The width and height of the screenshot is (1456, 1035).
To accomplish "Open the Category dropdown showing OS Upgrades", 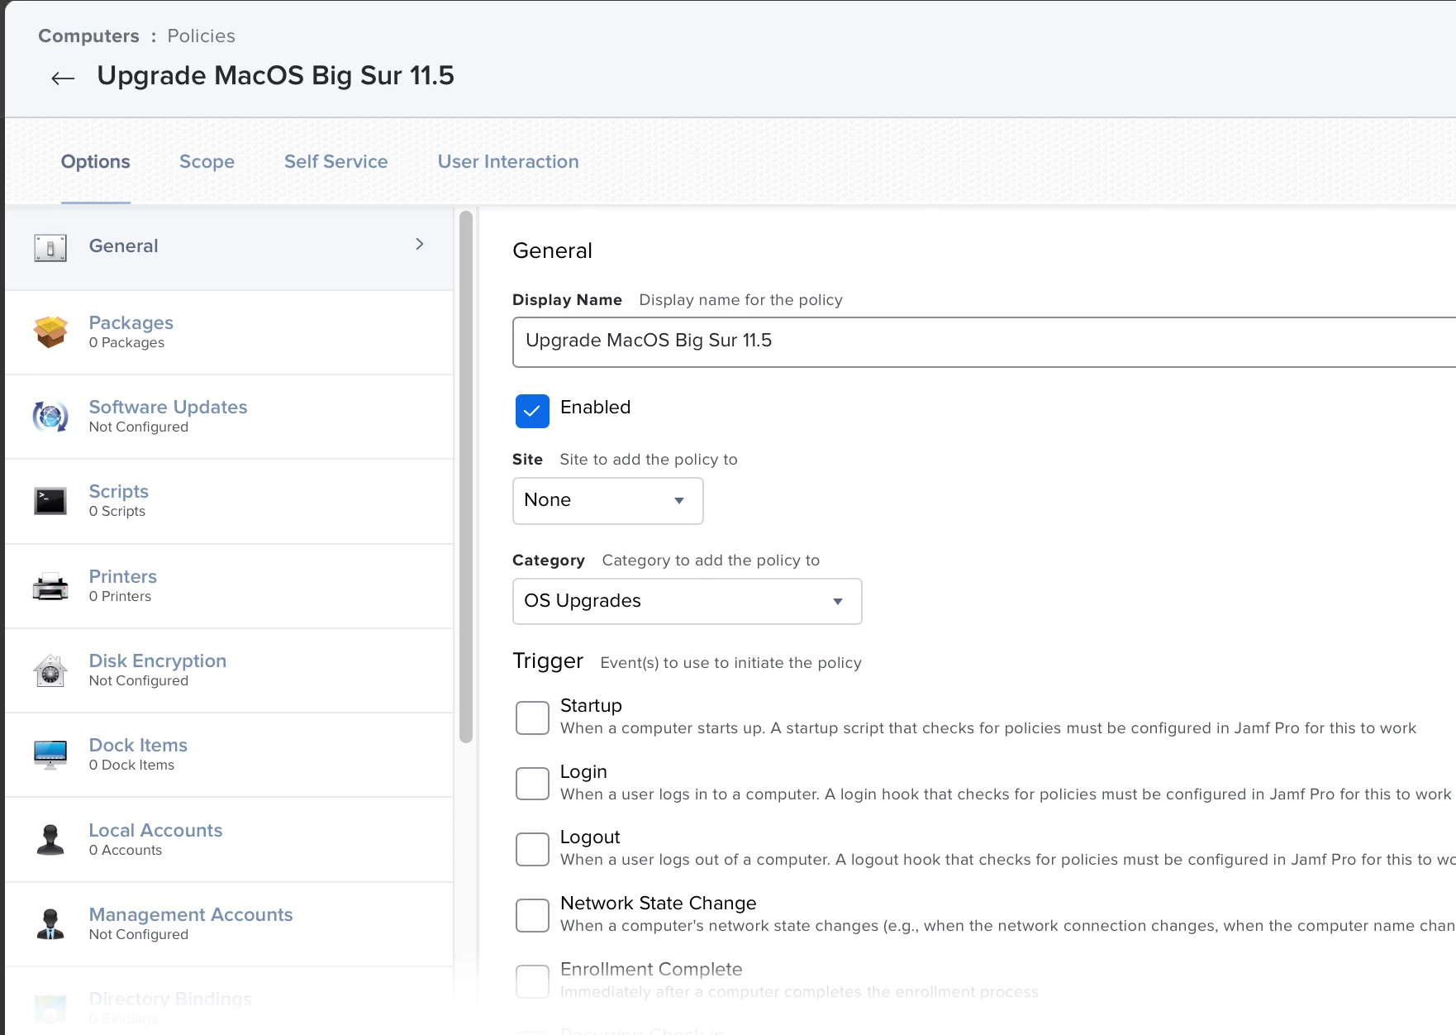I will click(688, 602).
